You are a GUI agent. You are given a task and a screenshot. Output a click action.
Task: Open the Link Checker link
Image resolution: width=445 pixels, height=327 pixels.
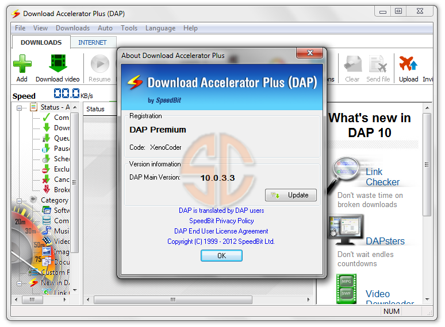point(382,177)
